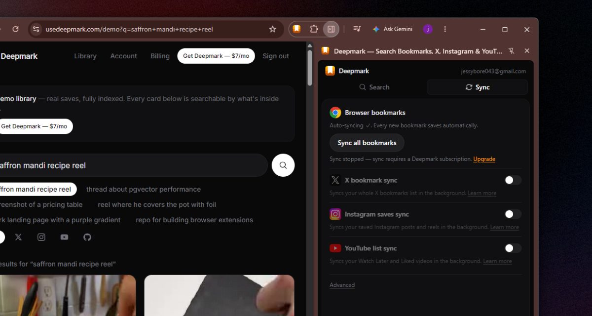Open Learn more for Instagram saves sync
Image resolution: width=592 pixels, height=316 pixels.
click(504, 227)
